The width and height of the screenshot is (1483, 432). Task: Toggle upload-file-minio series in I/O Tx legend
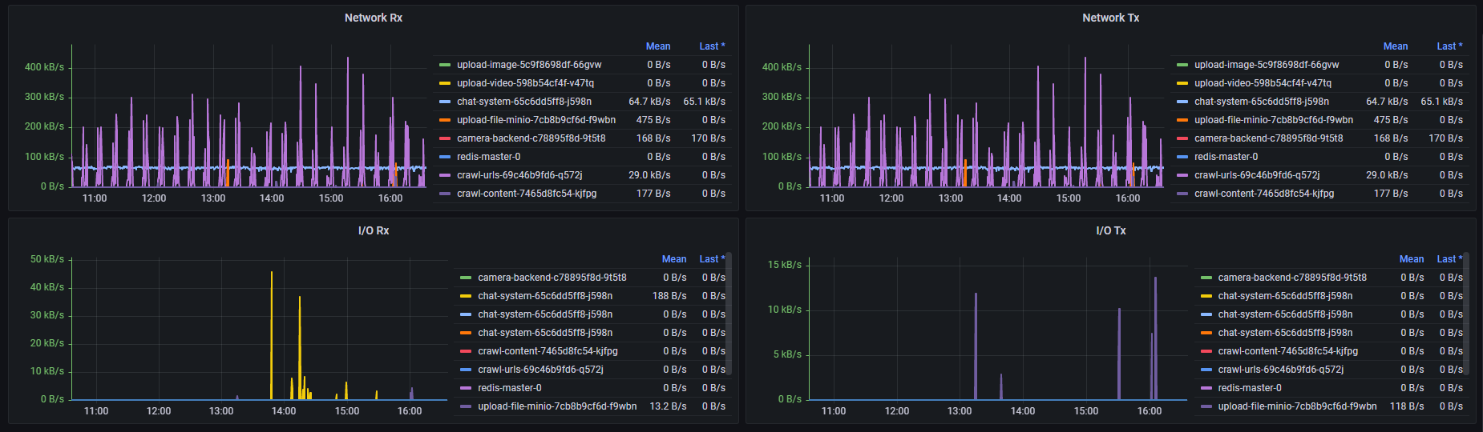click(x=1297, y=406)
